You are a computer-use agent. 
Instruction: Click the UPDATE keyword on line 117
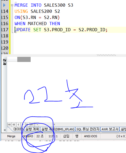click(x=23, y=30)
